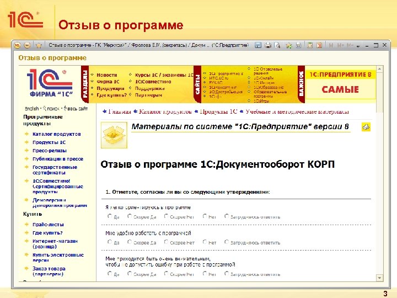Open Заказ товара (партнерам) link
The width and height of the screenshot is (397, 298).
click(x=49, y=271)
